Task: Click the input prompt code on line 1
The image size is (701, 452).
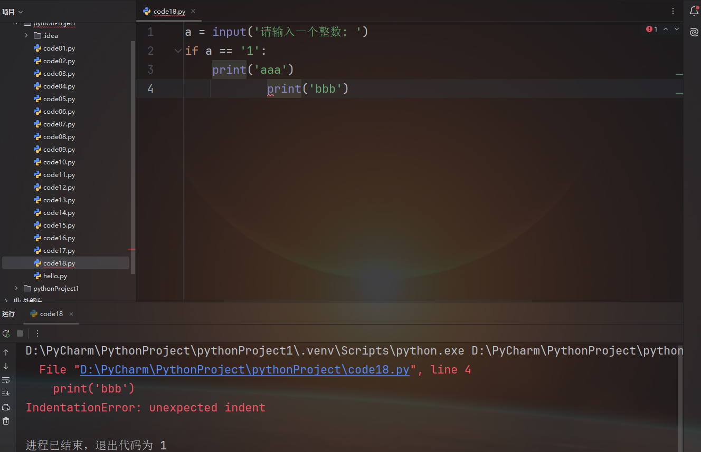Action: tap(277, 32)
